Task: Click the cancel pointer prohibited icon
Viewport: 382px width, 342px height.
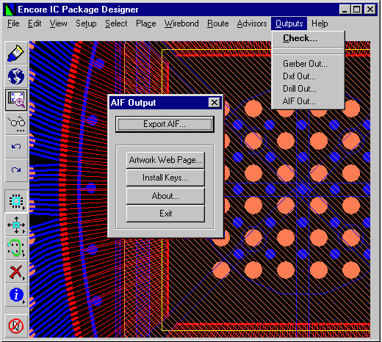Action: [x=16, y=326]
